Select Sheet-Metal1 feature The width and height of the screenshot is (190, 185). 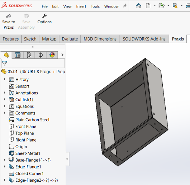pos(25,153)
